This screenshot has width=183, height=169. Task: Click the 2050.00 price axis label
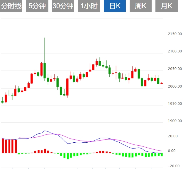(175, 69)
